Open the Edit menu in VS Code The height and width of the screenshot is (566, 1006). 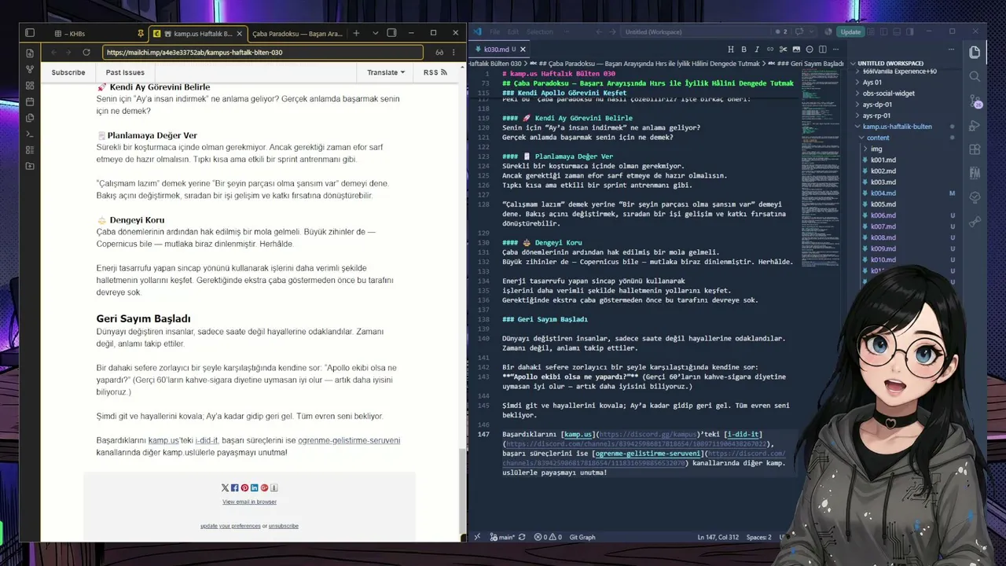[x=513, y=31]
